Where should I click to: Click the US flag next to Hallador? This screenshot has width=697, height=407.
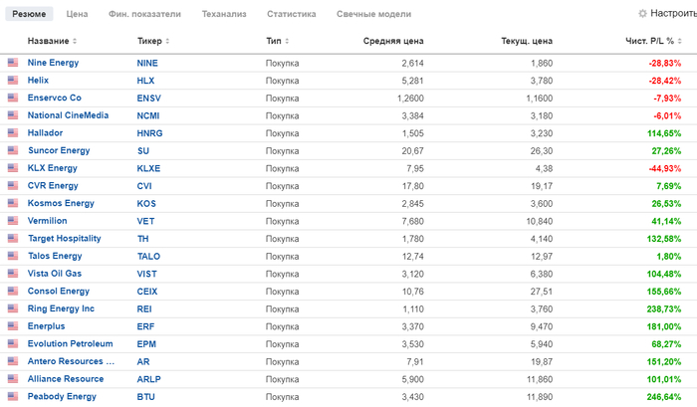click(x=13, y=132)
